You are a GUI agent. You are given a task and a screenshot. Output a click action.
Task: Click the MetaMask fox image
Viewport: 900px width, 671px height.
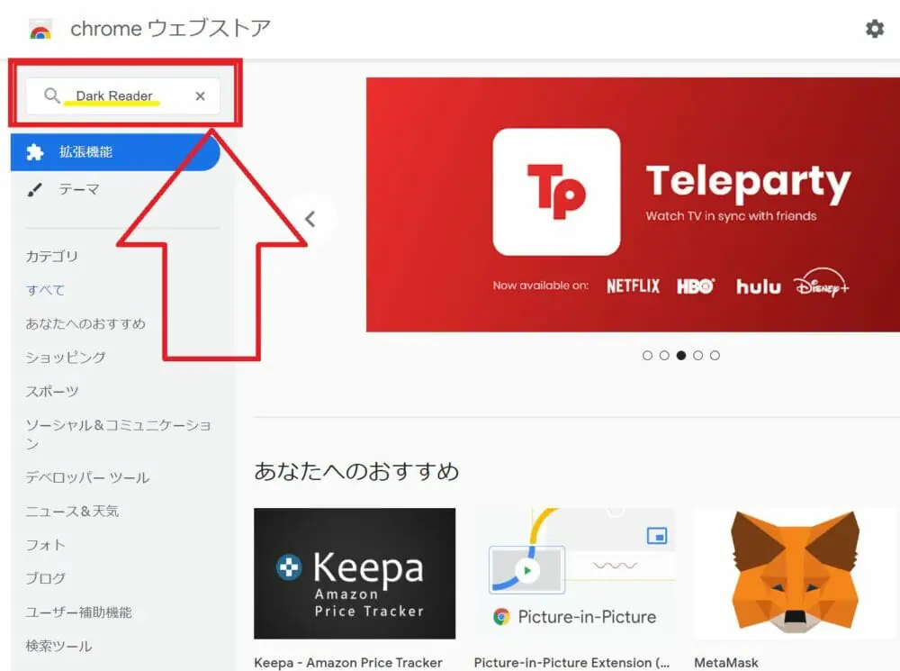795,573
